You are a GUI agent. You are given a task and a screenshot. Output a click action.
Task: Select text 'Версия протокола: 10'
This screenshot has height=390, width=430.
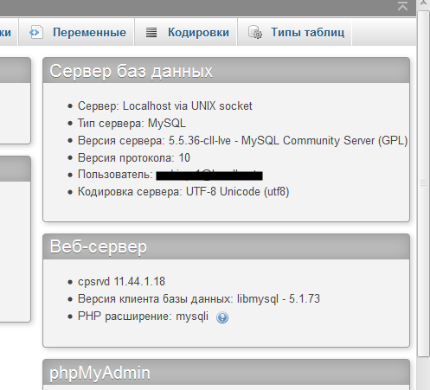click(x=134, y=158)
